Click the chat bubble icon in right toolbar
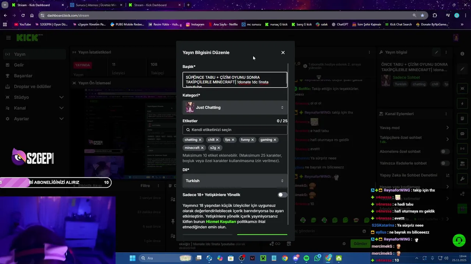This screenshot has width=471, height=264. (462, 134)
